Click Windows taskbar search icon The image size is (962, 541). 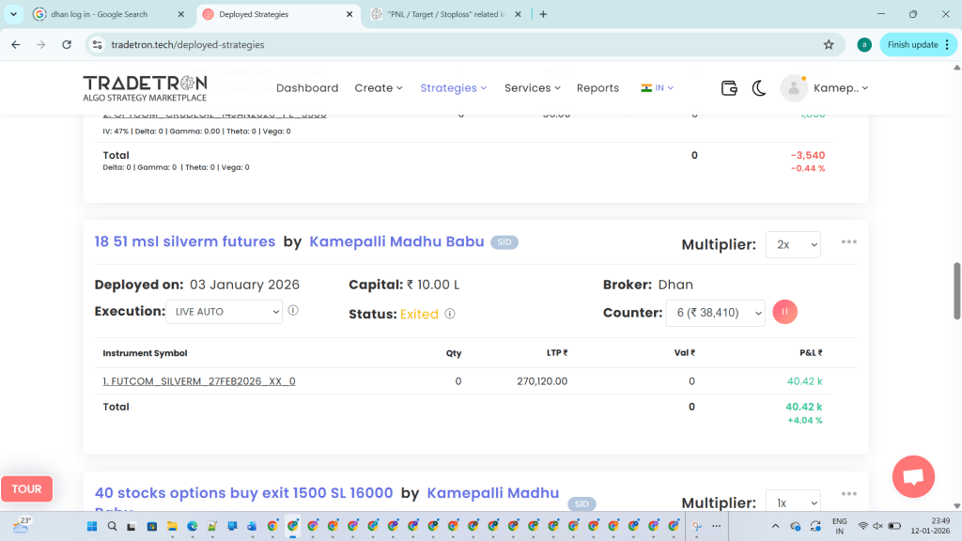pyautogui.click(x=112, y=526)
